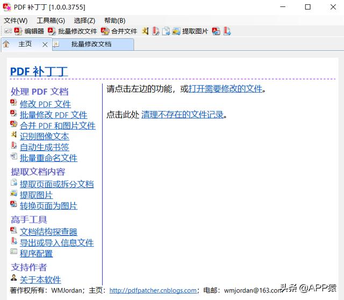Open the 编辑器 editor from toolbar
The image size is (344, 300).
click(x=29, y=31)
